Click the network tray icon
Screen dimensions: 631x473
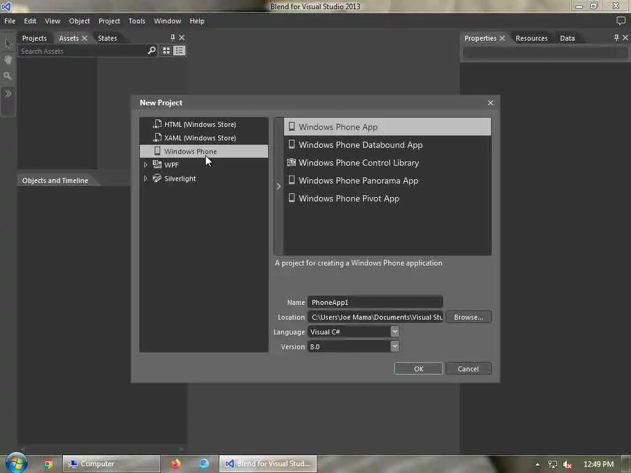(553, 464)
